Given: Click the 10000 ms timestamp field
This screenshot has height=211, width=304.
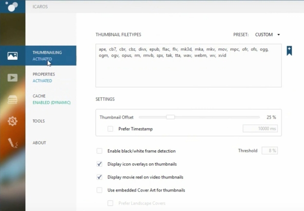Looking at the screenshot, I should click(260, 129).
